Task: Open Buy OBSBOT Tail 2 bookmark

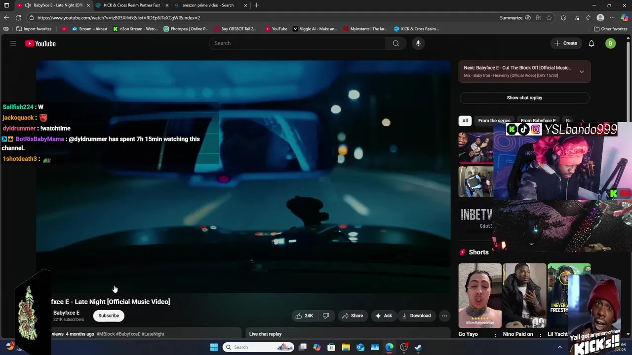Action: [236, 29]
